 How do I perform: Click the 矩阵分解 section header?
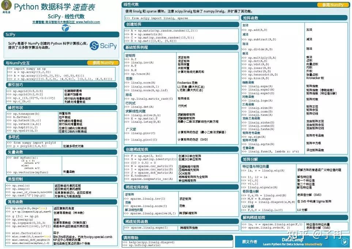pos(295,160)
